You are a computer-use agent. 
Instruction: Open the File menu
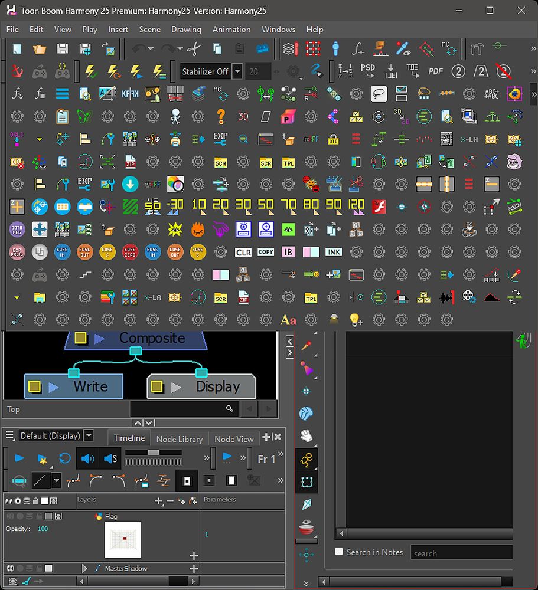click(x=12, y=29)
